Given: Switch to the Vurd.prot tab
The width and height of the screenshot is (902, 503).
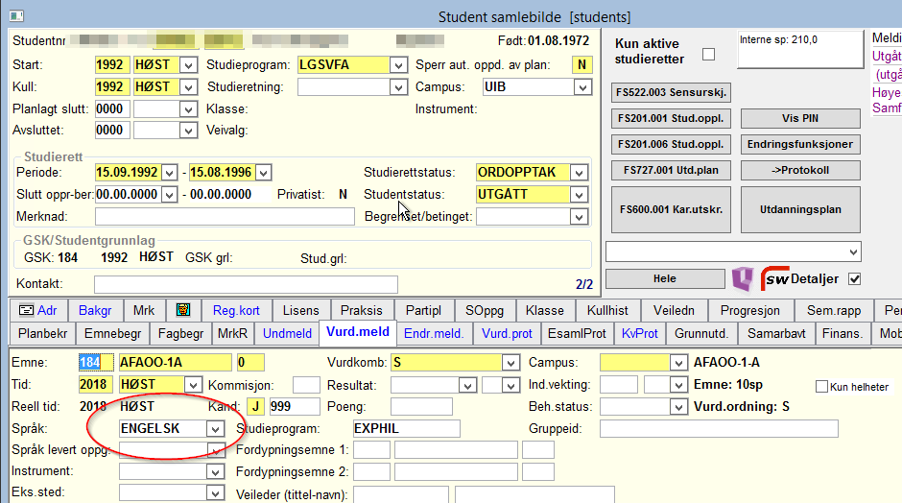Looking at the screenshot, I should (507, 334).
